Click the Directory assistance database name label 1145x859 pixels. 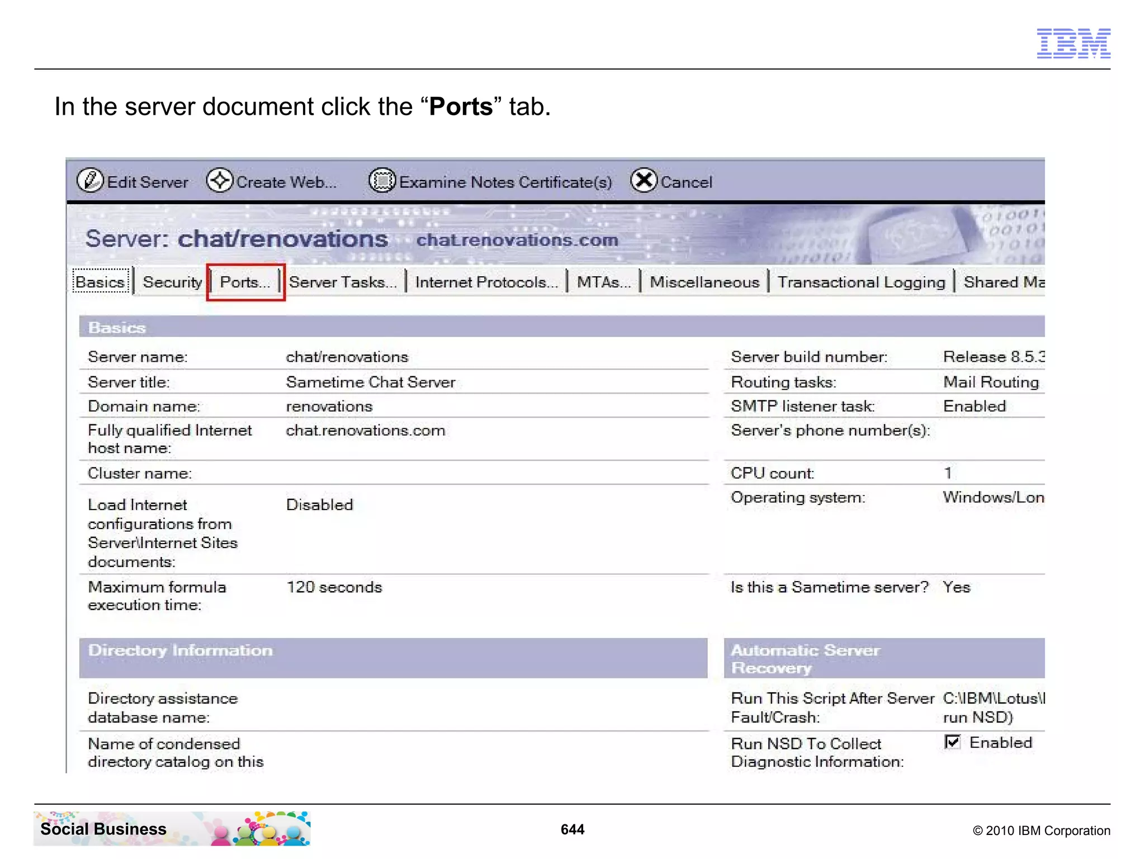coord(163,707)
